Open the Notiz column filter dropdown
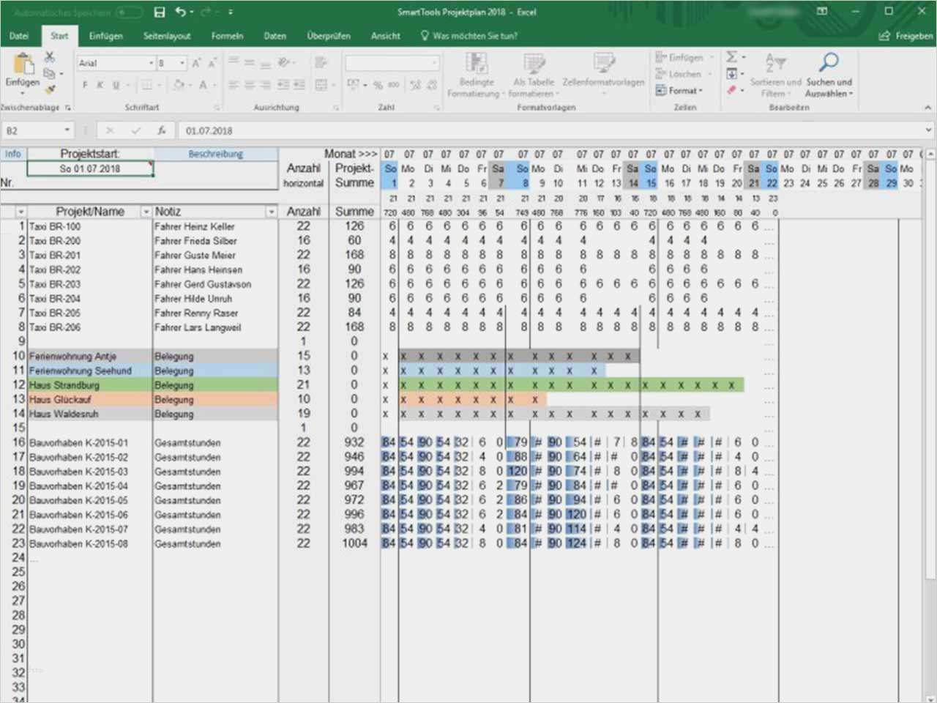This screenshot has height=703, width=937. [271, 212]
